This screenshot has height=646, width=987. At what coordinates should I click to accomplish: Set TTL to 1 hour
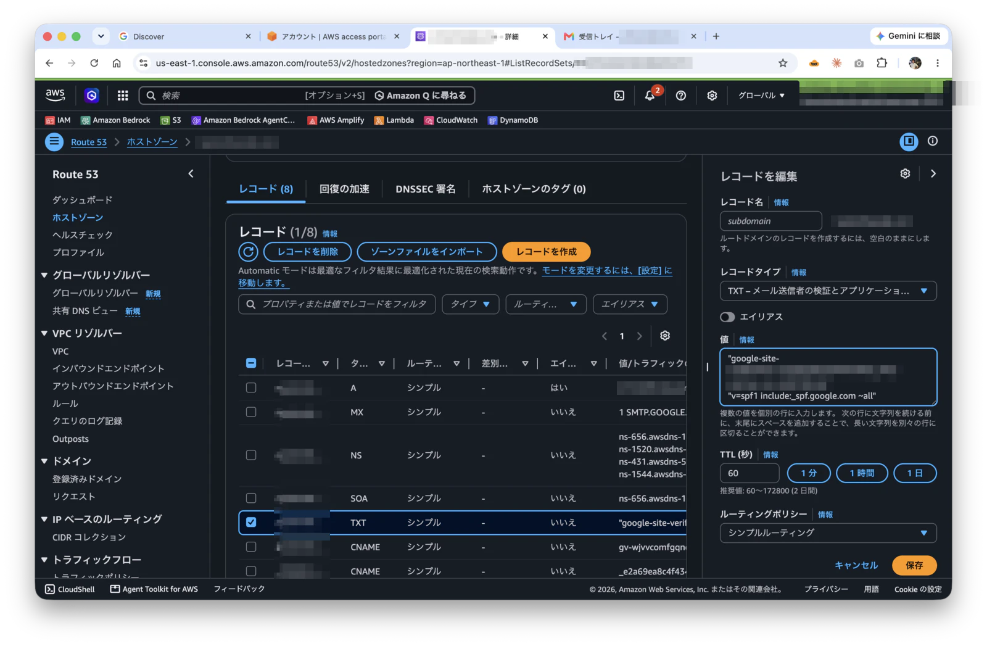pos(862,473)
